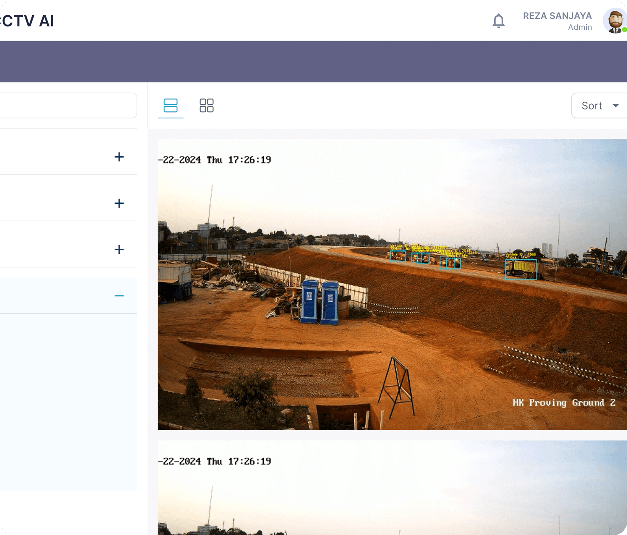This screenshot has height=535, width=627.
Task: Open the notifications bell
Action: pyautogui.click(x=498, y=21)
